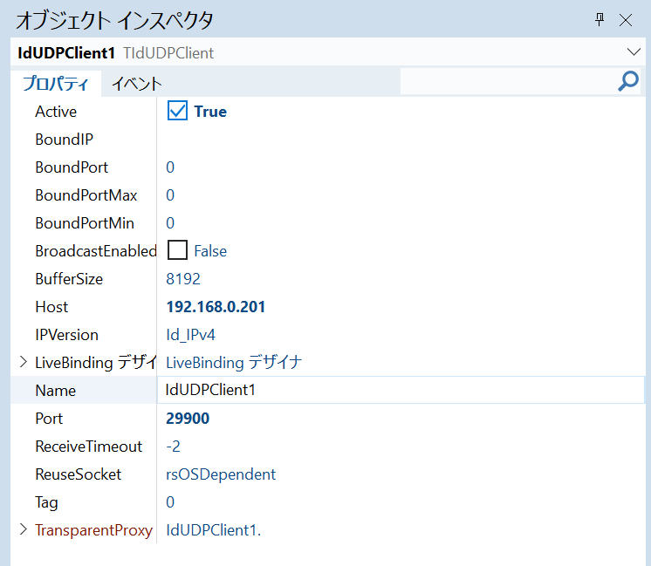651x566 pixels.
Task: Click the BufferSize value 8192
Action: point(183,278)
